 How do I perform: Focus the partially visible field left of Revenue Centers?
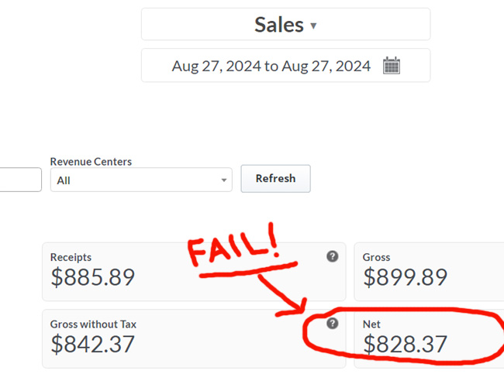pyautogui.click(x=20, y=180)
